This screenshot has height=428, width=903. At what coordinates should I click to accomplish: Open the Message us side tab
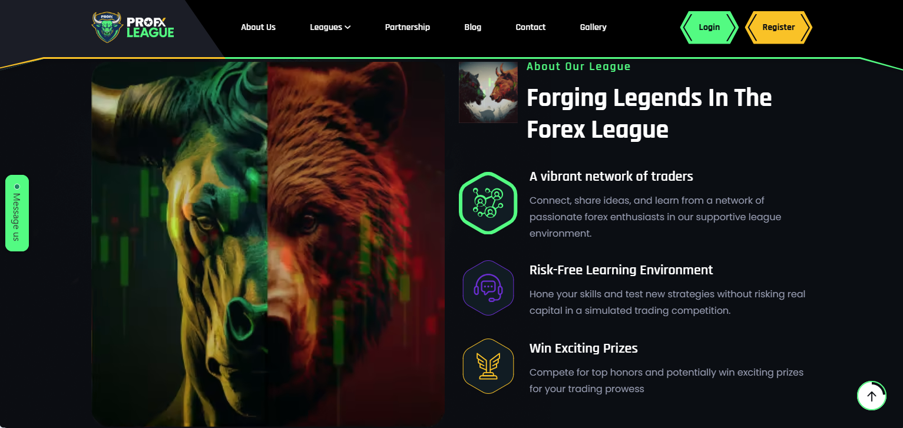tap(17, 213)
